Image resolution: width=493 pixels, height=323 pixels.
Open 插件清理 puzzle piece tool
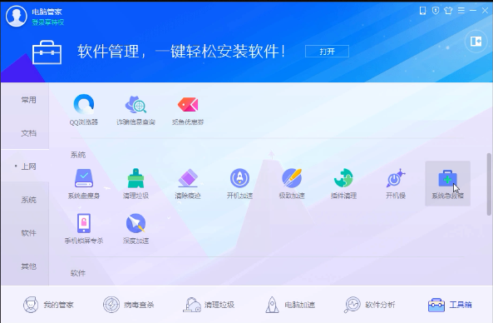[343, 183]
